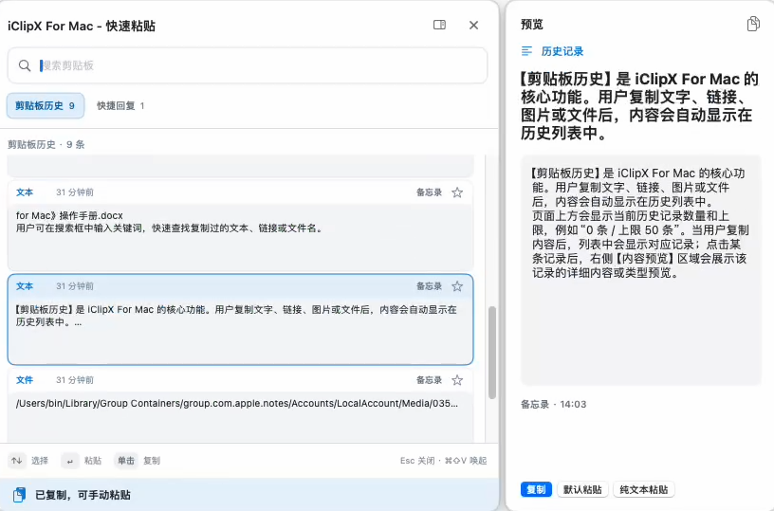Click the preview body text box
Screen dimensions: 774x511
(x=640, y=270)
